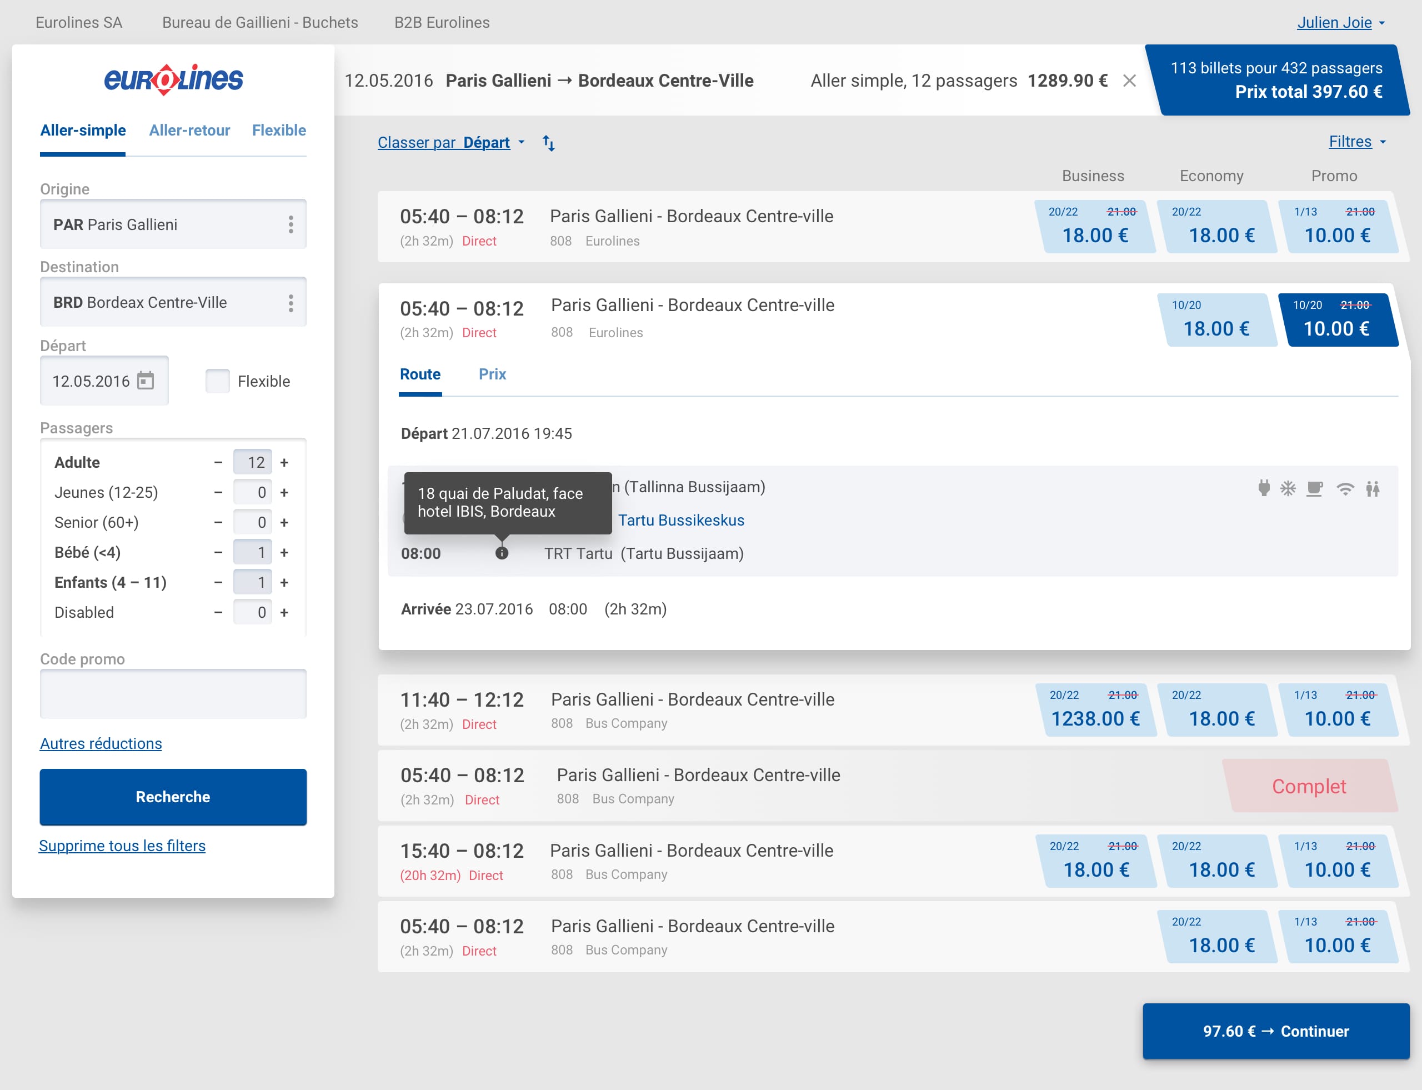Select Promo fare on first 05:40 trip
Image resolution: width=1422 pixels, height=1090 pixels.
coord(1338,227)
